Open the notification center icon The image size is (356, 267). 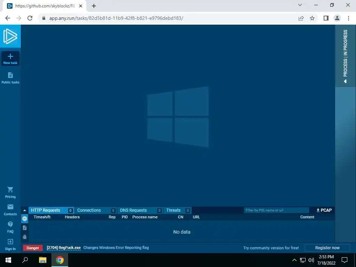[345, 260]
